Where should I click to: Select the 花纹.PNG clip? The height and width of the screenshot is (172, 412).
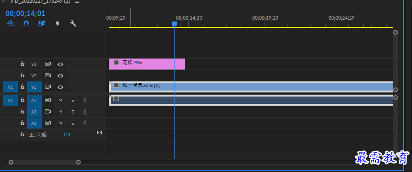147,64
